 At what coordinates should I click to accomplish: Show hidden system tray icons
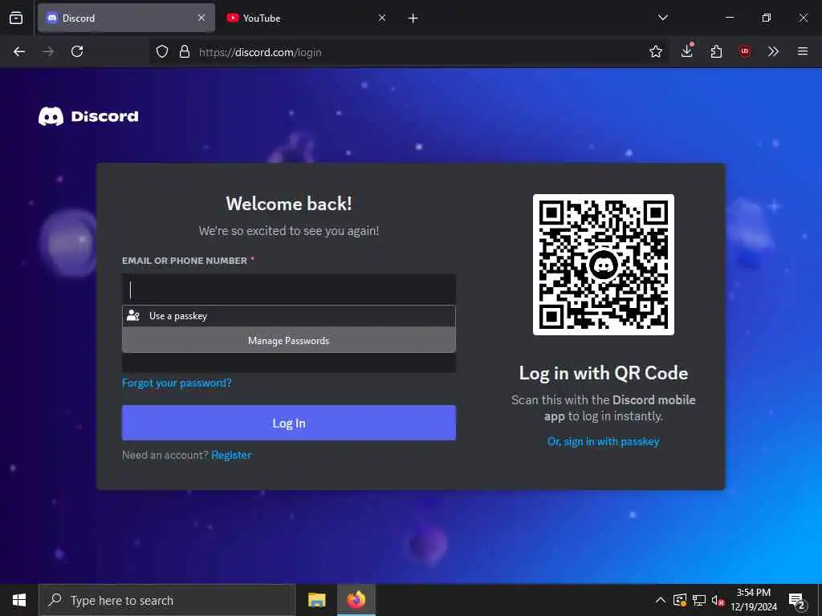point(661,600)
